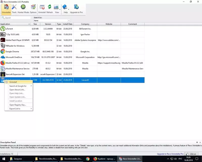Open the Search by Name dropdown
The height and width of the screenshot is (162, 202).
coord(69,21)
